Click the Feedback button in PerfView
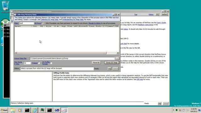The height and width of the screenshot is (113, 201). (165, 14)
